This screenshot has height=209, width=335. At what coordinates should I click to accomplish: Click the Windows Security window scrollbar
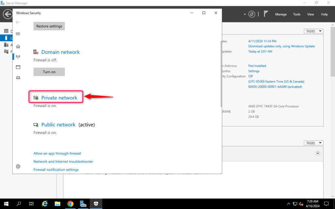coord(221,73)
